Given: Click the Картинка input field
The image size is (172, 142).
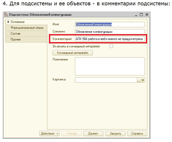Looking at the screenshot, I should pos(106,80).
